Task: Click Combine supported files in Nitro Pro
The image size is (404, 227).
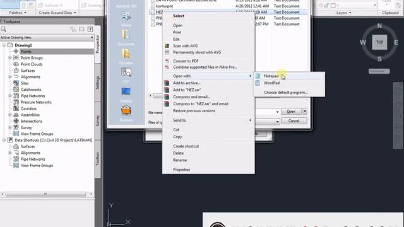Action: click(208, 67)
